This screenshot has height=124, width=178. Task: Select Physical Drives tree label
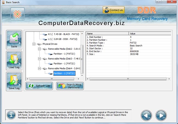50,44
